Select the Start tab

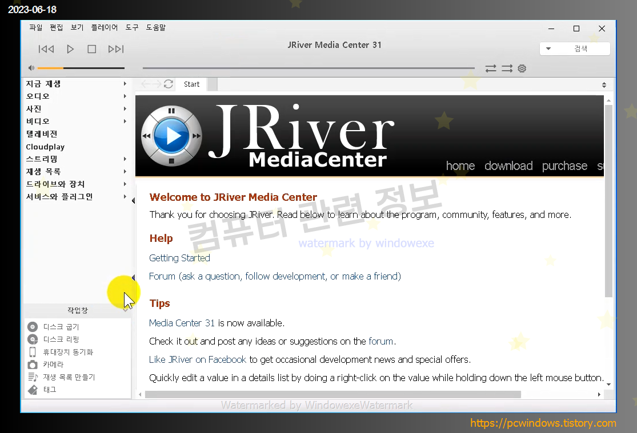pos(192,84)
